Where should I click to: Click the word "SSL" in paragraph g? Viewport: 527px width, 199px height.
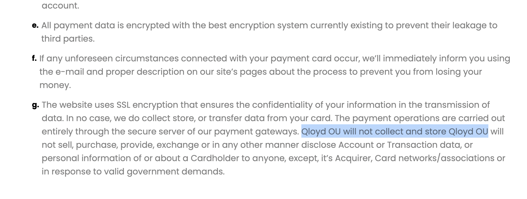123,105
